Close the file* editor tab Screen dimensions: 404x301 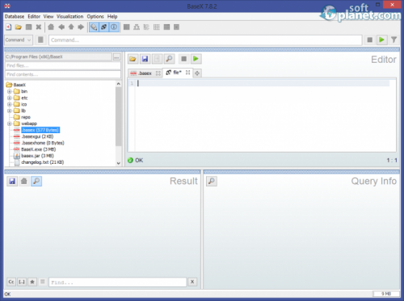[x=187, y=73]
